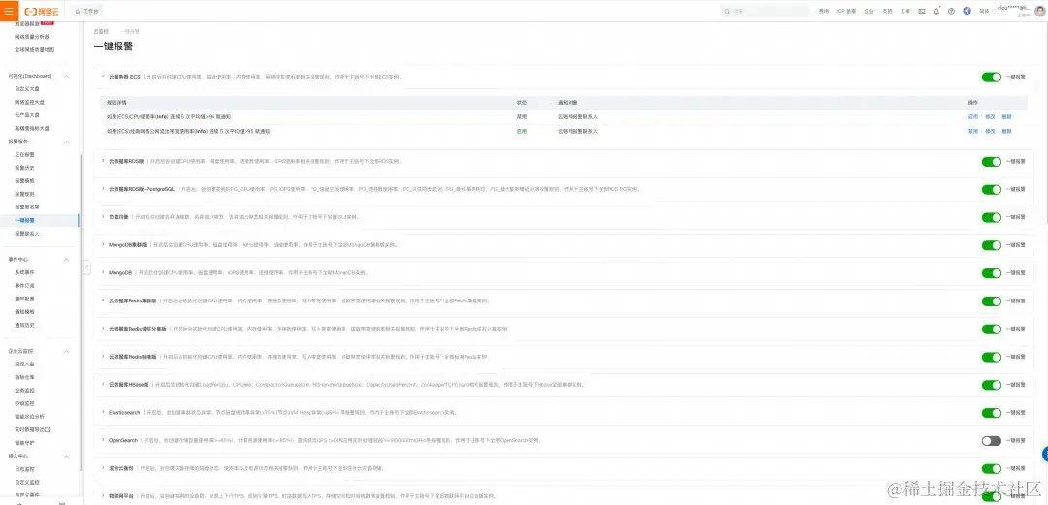Switch language via 简体 in header

coord(984,12)
